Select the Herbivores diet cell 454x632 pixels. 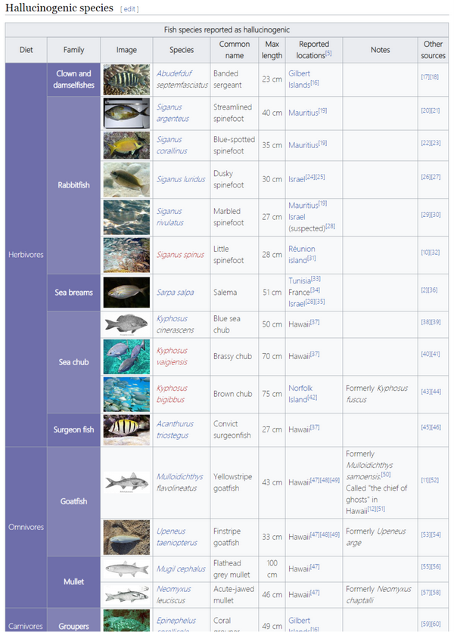coord(26,255)
